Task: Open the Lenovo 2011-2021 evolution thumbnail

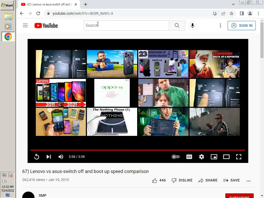Action: pyautogui.click(x=61, y=93)
